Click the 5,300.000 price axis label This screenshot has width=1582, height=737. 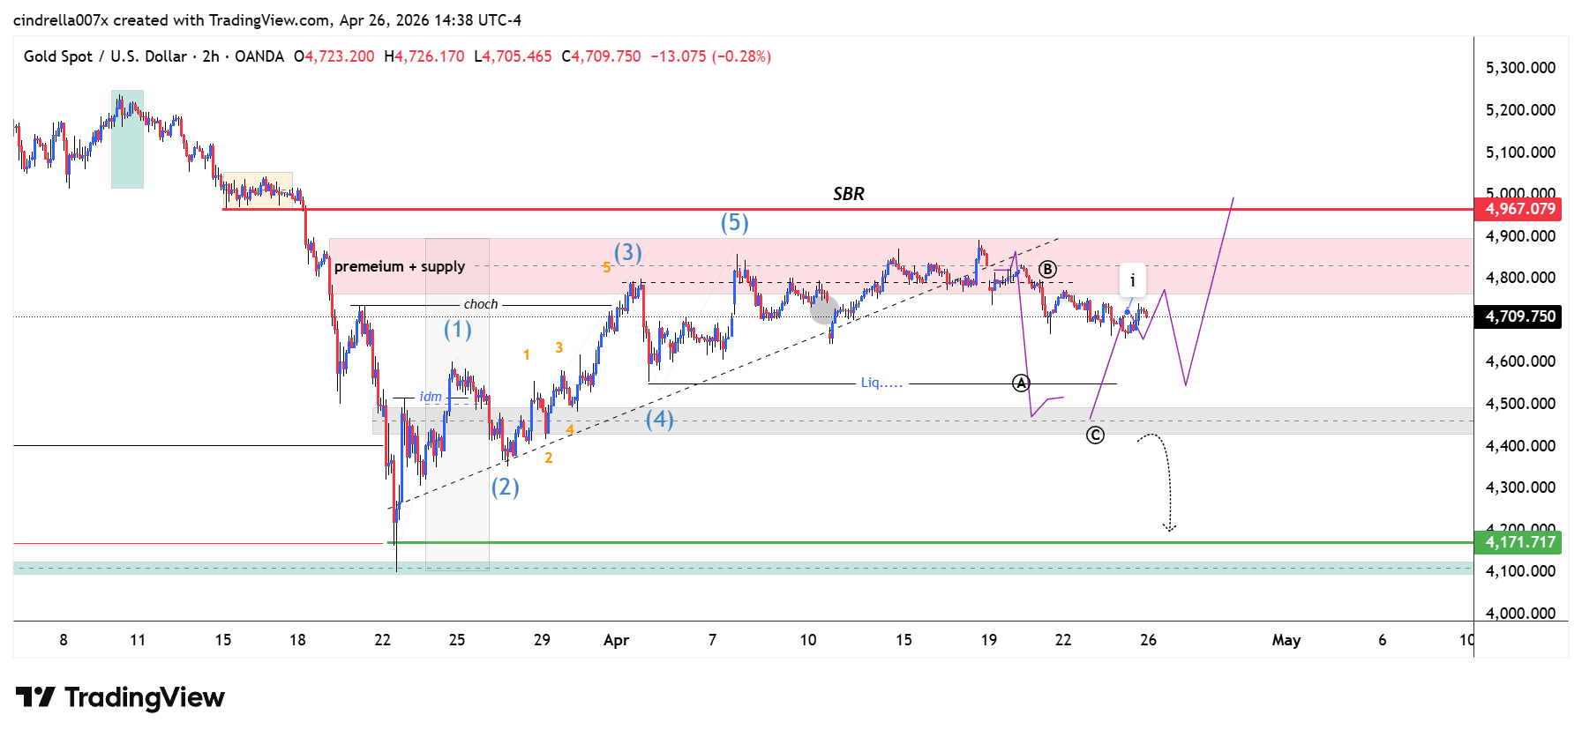point(1520,68)
